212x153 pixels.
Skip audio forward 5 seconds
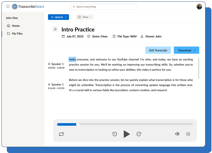pos(139,134)
